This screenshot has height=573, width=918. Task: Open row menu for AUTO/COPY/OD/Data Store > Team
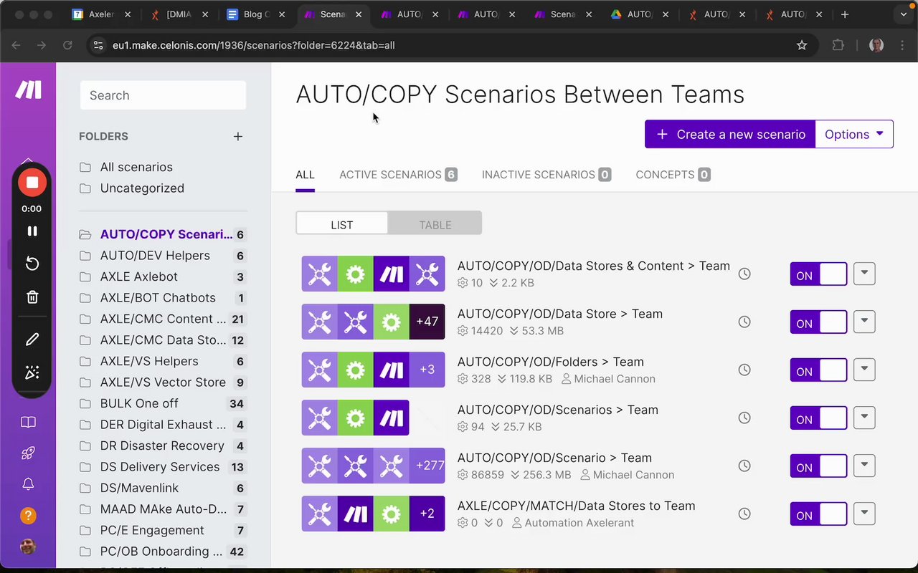(864, 322)
